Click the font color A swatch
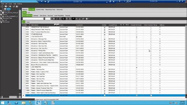The height and width of the screenshot is (105, 187). 83,19
